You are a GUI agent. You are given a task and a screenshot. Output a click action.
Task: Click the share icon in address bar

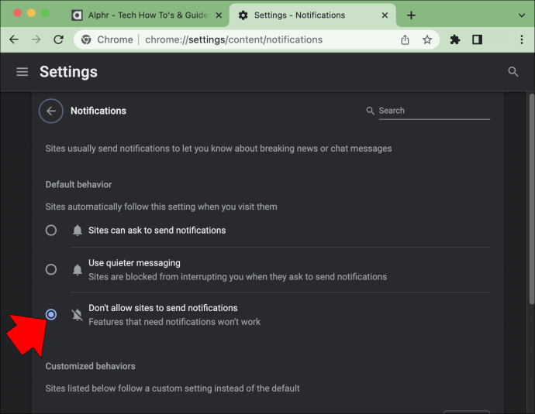[405, 39]
